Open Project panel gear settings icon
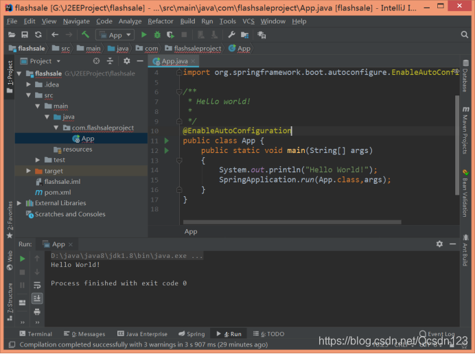Screen dimensions: 475x354 126,61
